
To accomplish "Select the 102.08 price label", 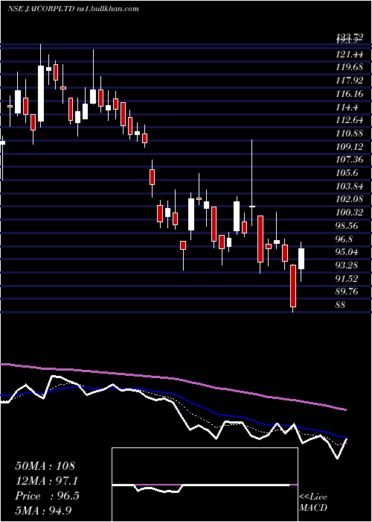I will (x=349, y=199).
